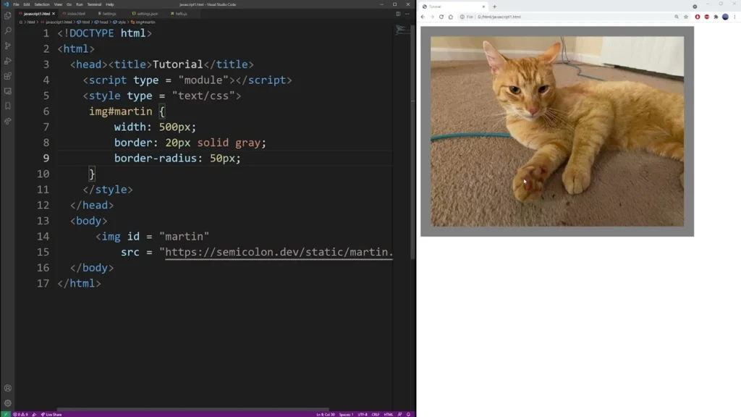Click the split editor icon
The image size is (741, 417).
(x=397, y=14)
